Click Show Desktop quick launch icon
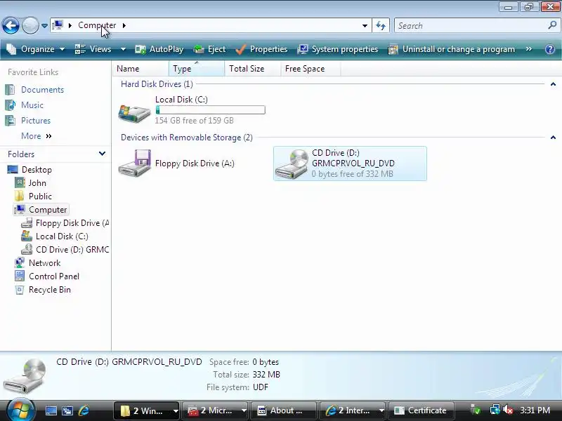The height and width of the screenshot is (421, 562). tap(51, 410)
